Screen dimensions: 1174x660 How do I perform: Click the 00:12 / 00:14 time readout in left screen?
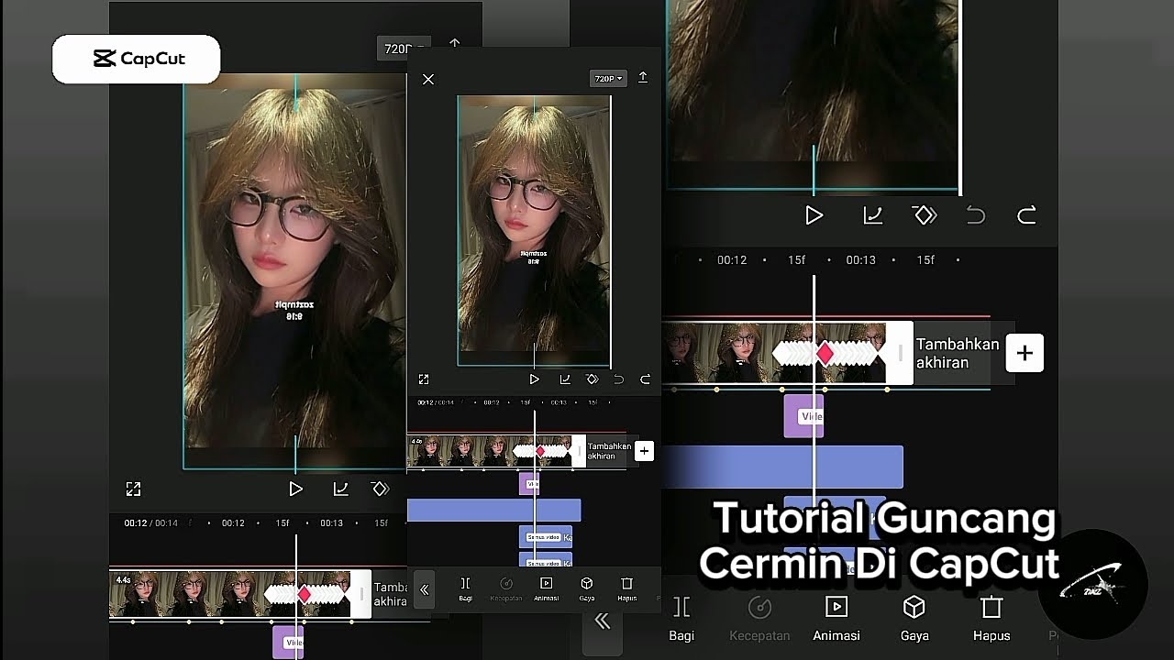(151, 522)
